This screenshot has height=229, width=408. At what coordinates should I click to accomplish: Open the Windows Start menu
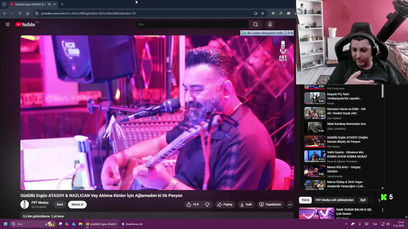click(x=5, y=224)
